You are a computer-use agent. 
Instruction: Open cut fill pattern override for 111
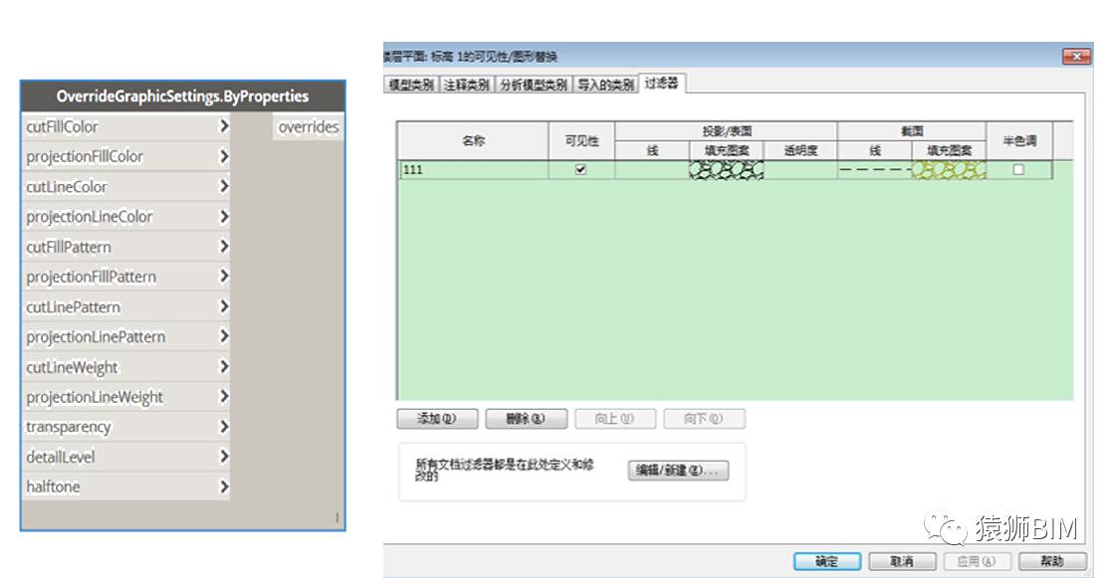(949, 169)
